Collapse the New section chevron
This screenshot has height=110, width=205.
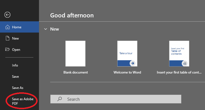45,29
